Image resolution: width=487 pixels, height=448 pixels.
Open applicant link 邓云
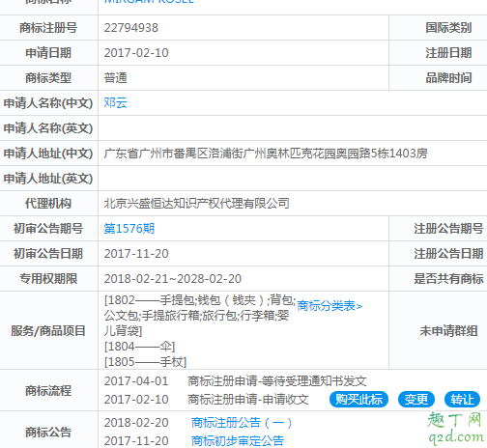point(116,103)
